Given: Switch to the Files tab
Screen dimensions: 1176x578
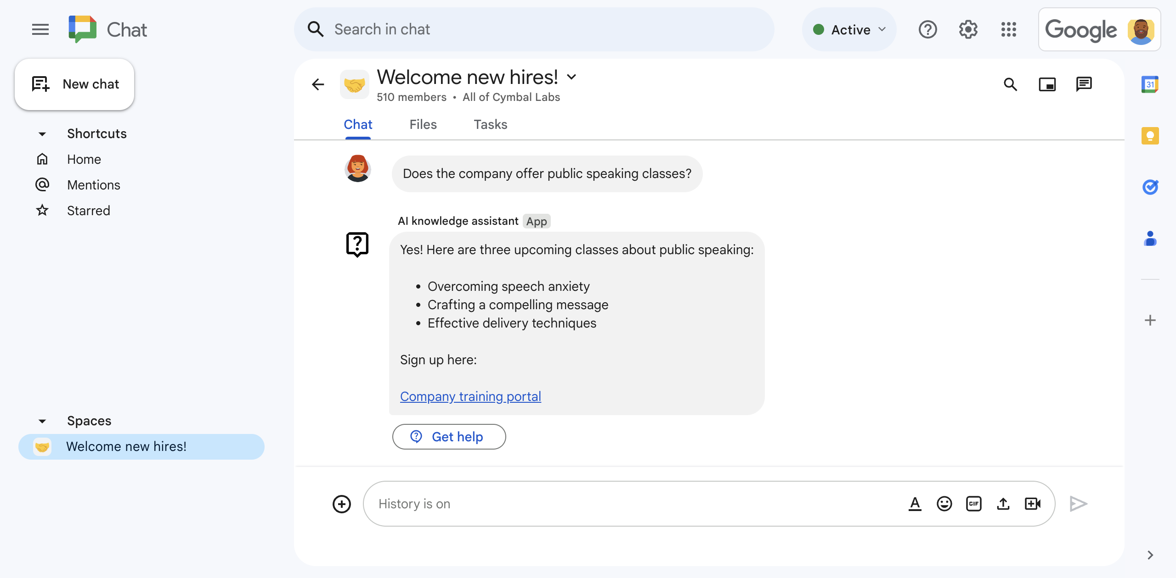Looking at the screenshot, I should click(x=423, y=124).
